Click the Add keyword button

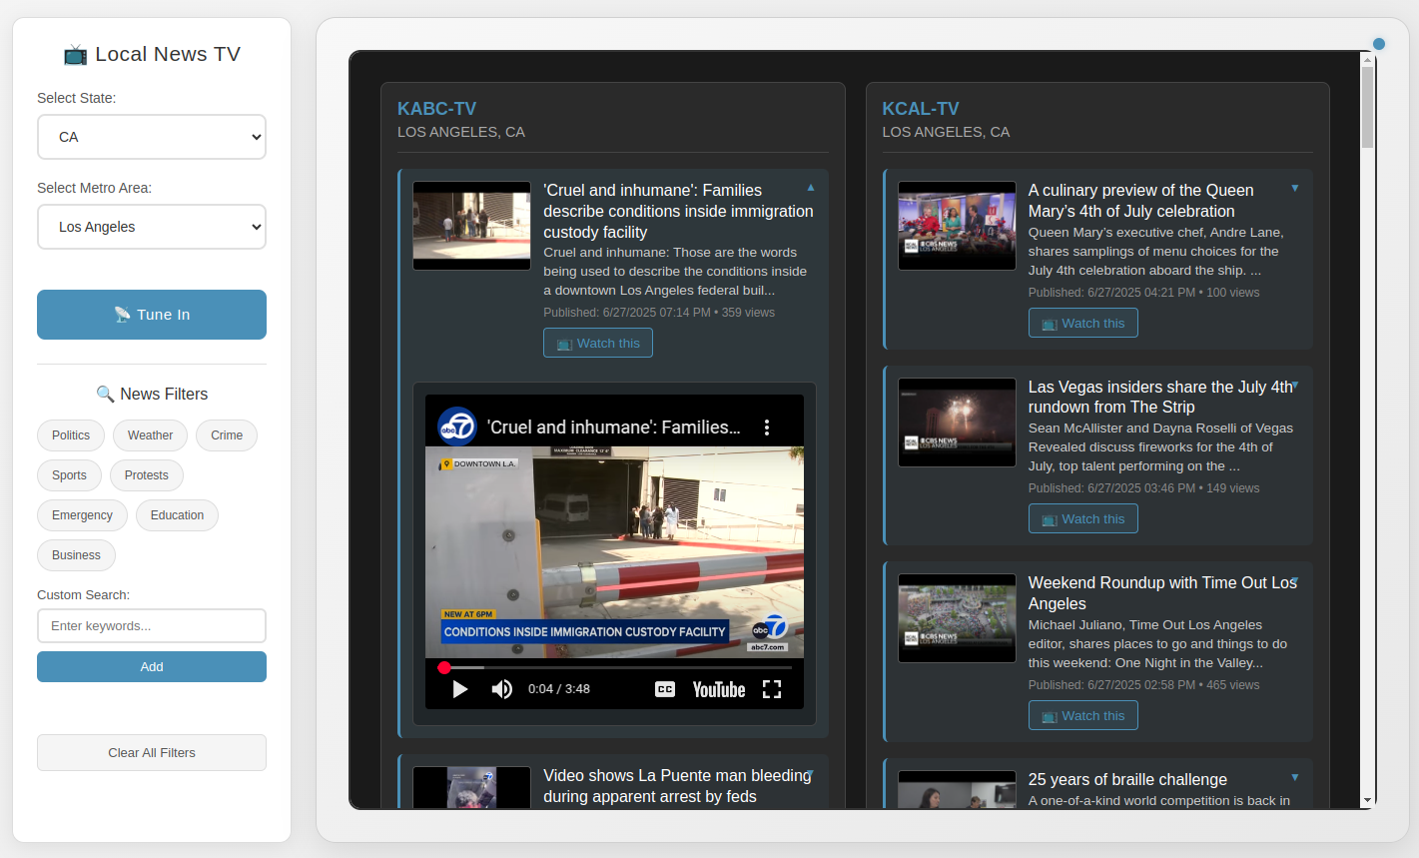(152, 667)
